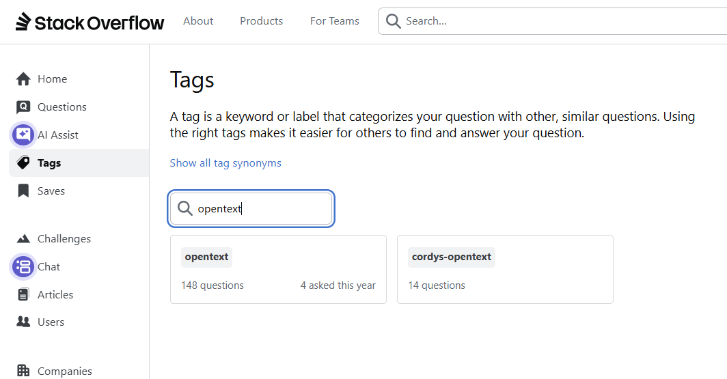
Task: Click the magnifier in the top search bar
Action: [x=393, y=21]
